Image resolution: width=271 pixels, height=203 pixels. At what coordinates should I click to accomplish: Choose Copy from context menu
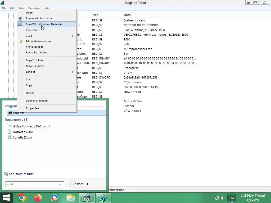(29, 85)
